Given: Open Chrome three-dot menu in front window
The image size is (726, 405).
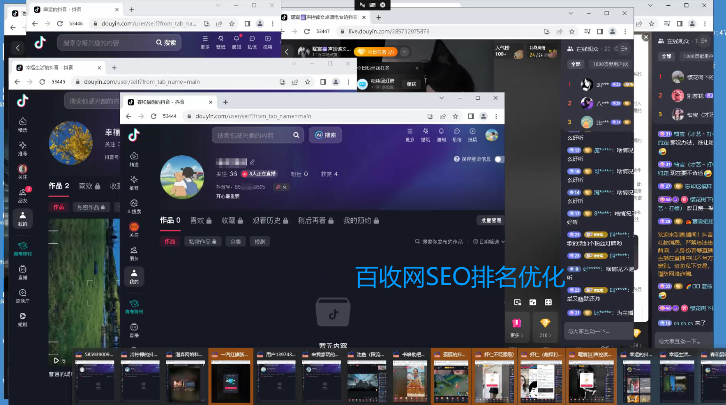Looking at the screenshot, I should point(496,116).
